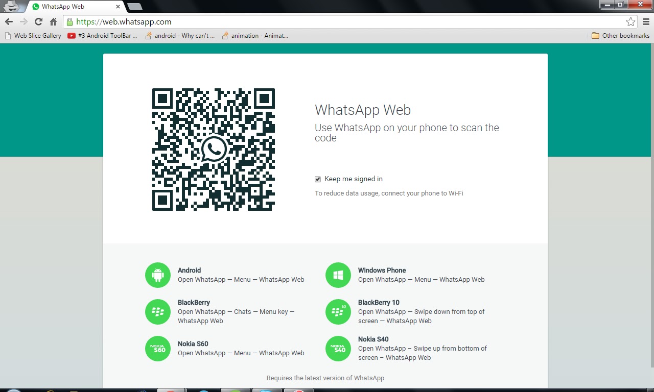Open 'animation - Animat...' bookmark
This screenshot has width=654, height=392.
click(255, 36)
